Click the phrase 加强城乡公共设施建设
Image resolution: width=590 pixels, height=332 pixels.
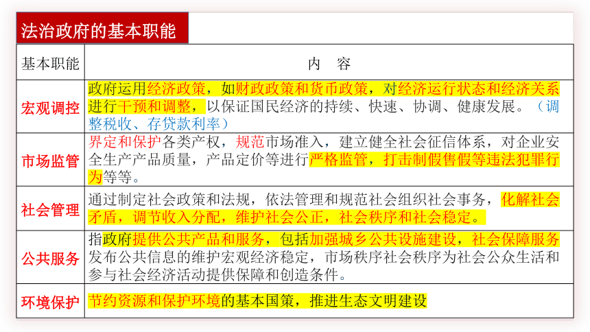click(x=383, y=239)
